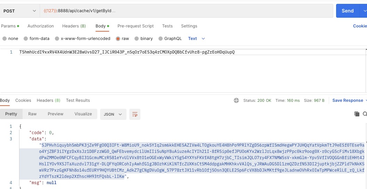
Task: Select the form-data radio option
Action: pos(26,39)
